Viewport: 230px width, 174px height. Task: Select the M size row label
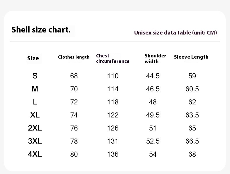point(35,89)
